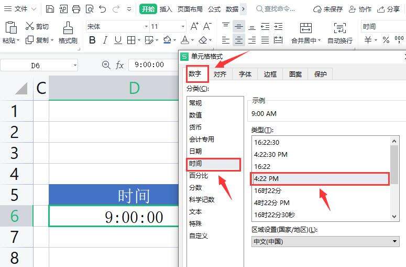
Task: Click the 自动换行 wrap text button
Action: click(x=339, y=33)
